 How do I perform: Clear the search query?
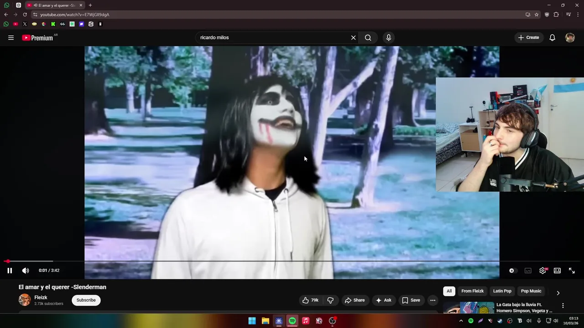point(353,38)
